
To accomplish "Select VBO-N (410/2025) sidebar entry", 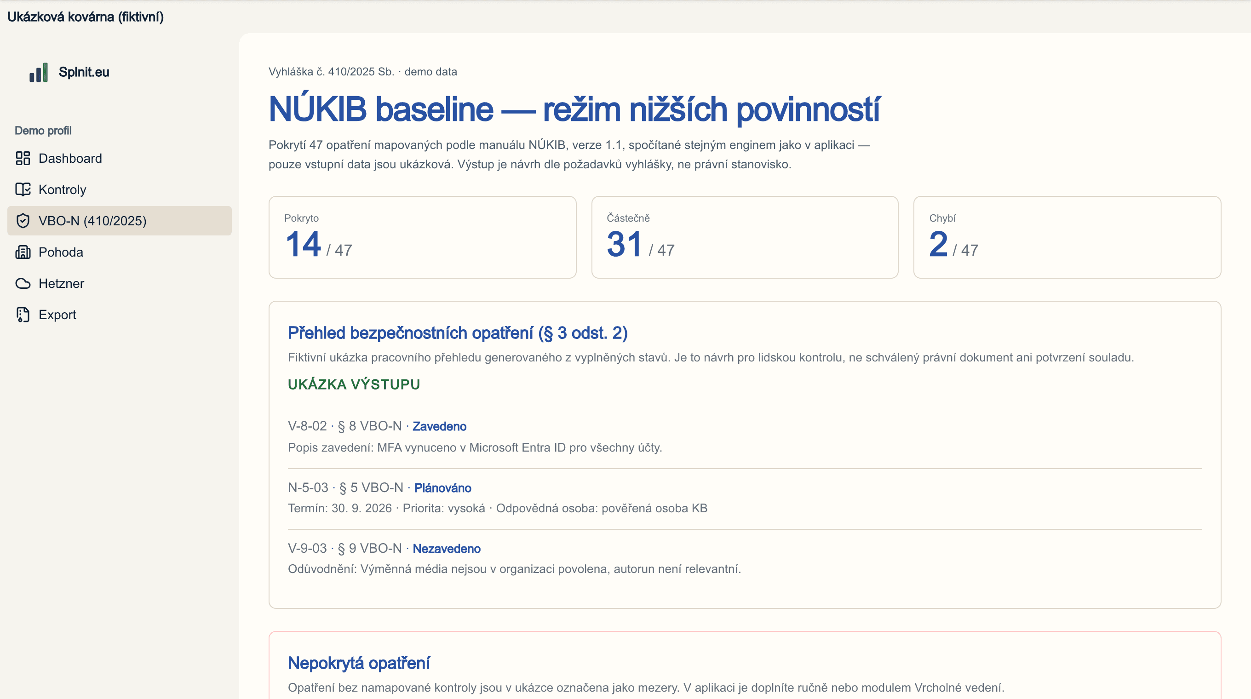I will coord(120,221).
